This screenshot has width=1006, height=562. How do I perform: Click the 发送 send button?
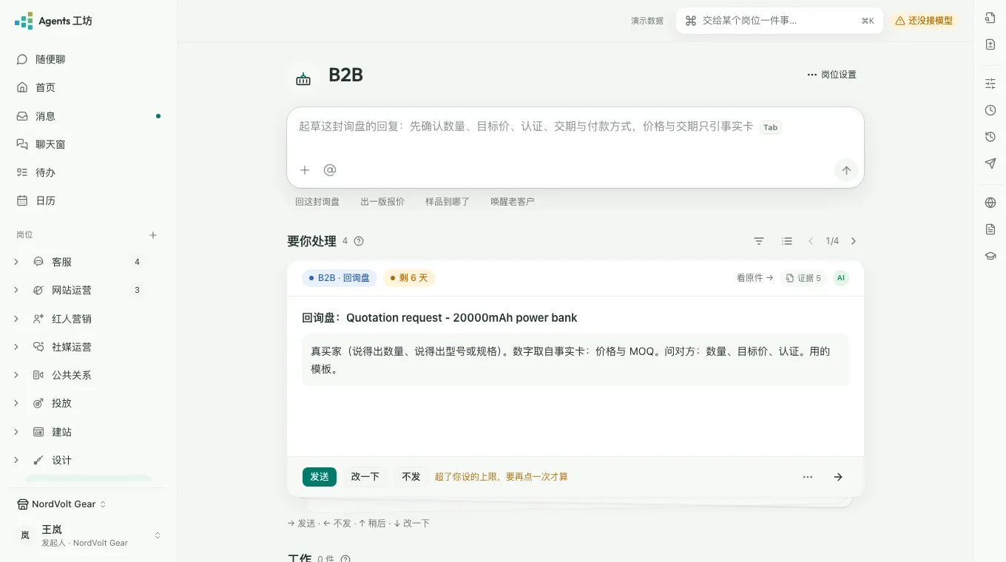pyautogui.click(x=320, y=477)
